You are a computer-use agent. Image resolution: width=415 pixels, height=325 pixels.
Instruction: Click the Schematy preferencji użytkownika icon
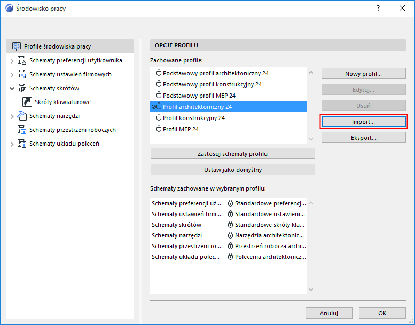(x=22, y=60)
